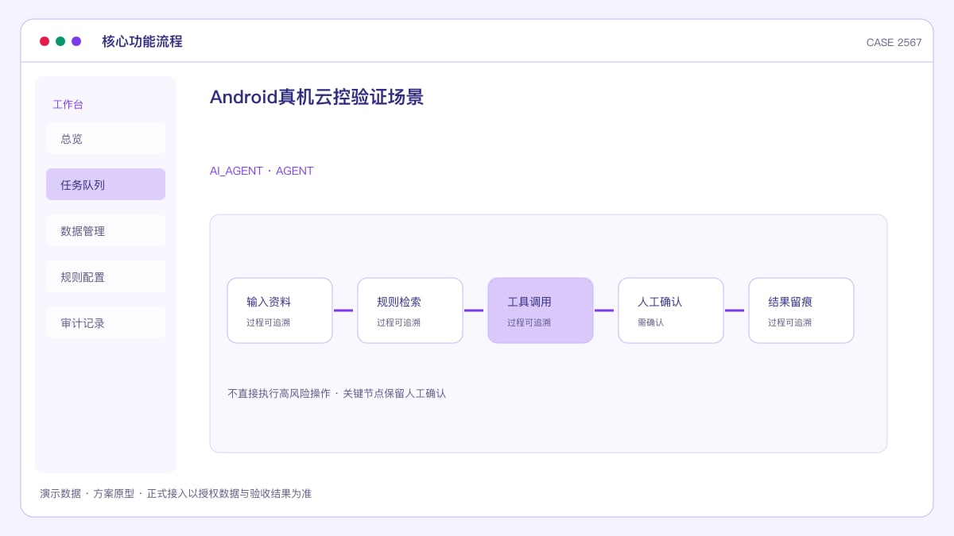The image size is (954, 536).
Task: Click the AI_AGENT · AGENT tag line
Action: pyautogui.click(x=262, y=171)
